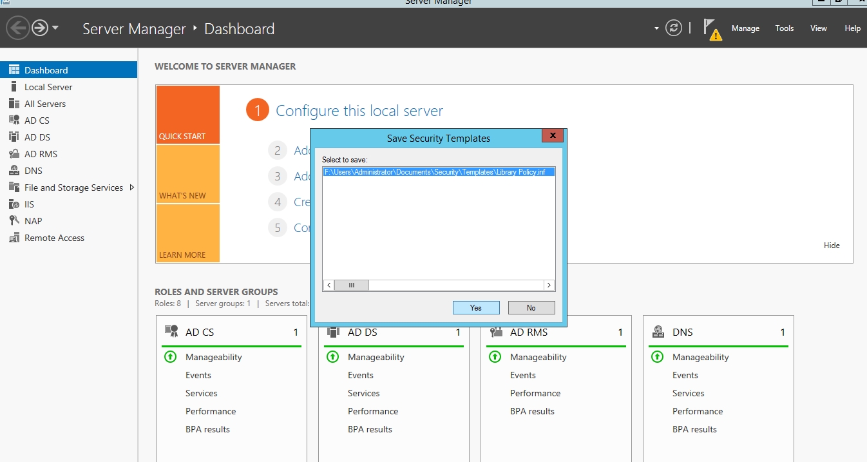Open the navigation history dropdown arrow
The height and width of the screenshot is (462, 867).
[55, 28]
